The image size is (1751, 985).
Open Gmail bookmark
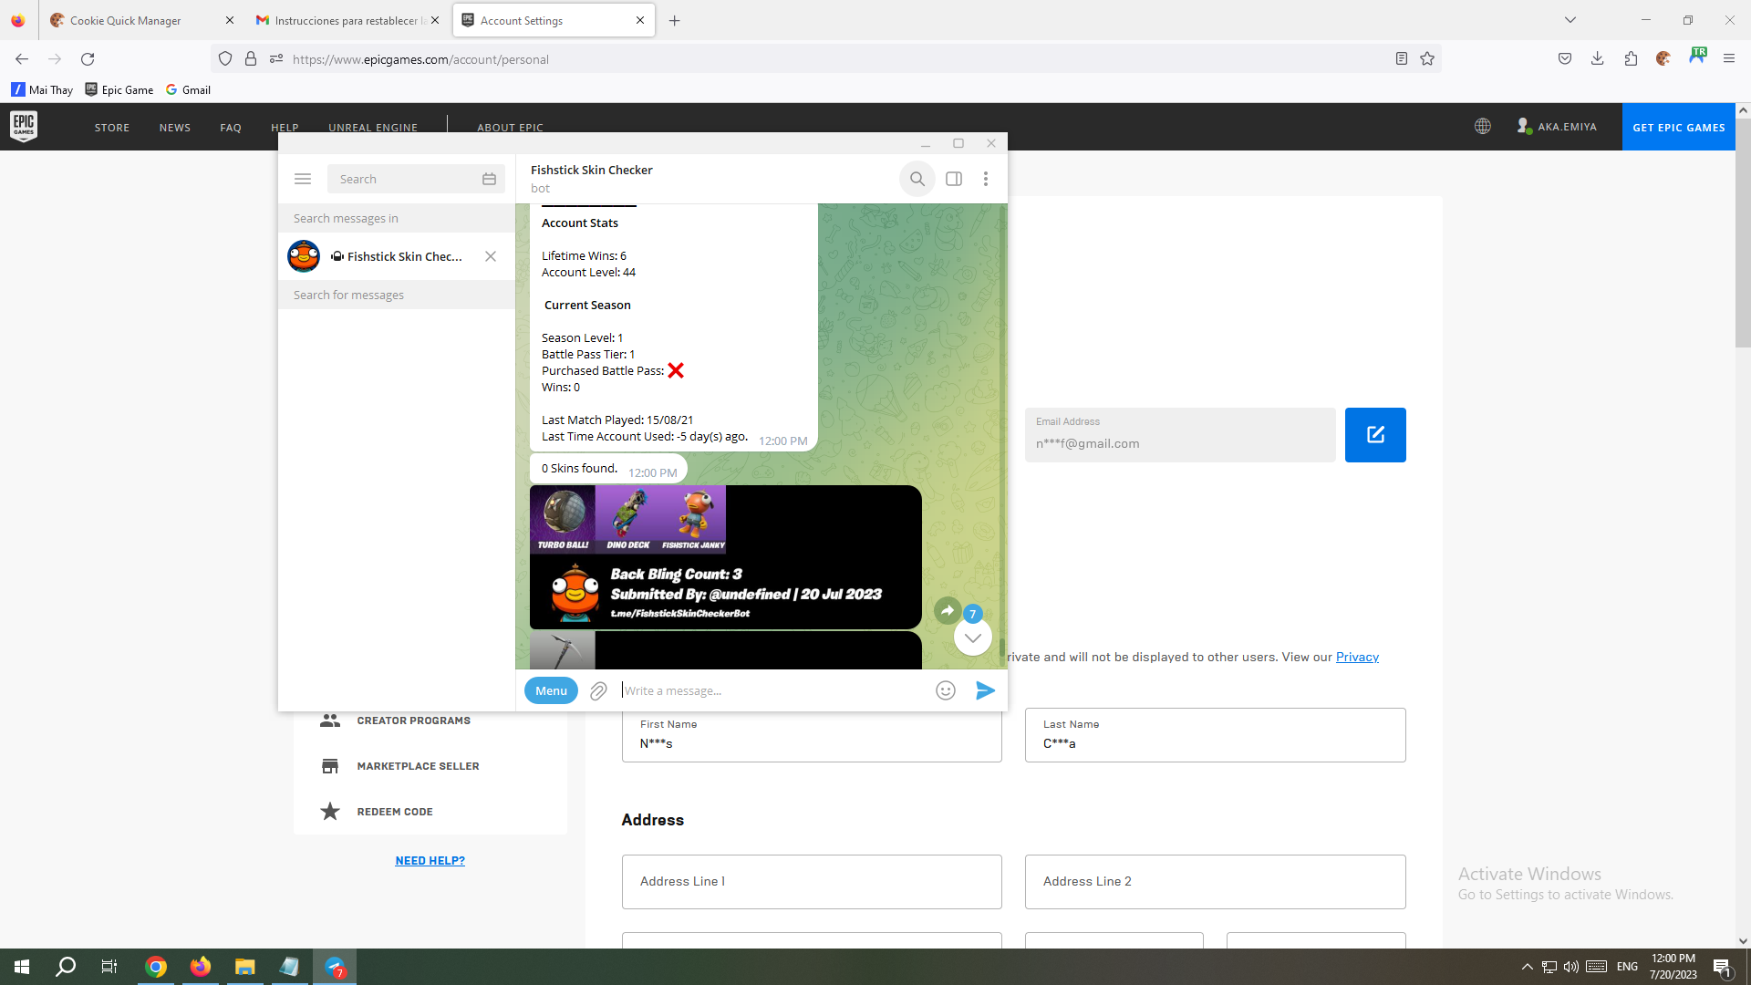[188, 89]
